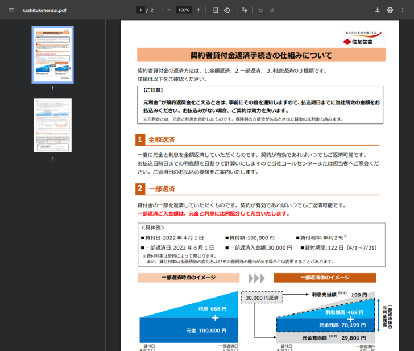Click the 元金 100,000円 label
Screen dimensions: 414x351
(206, 331)
